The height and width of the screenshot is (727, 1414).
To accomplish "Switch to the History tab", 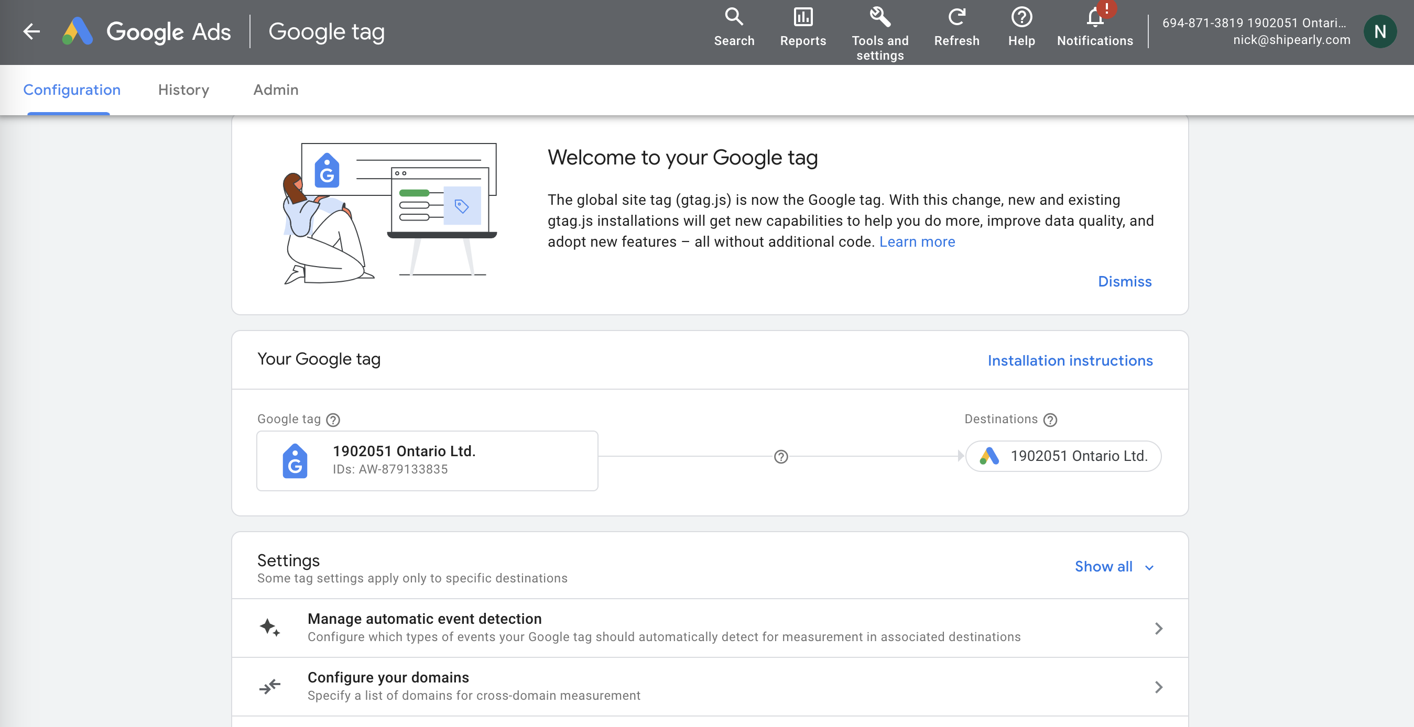I will [183, 90].
